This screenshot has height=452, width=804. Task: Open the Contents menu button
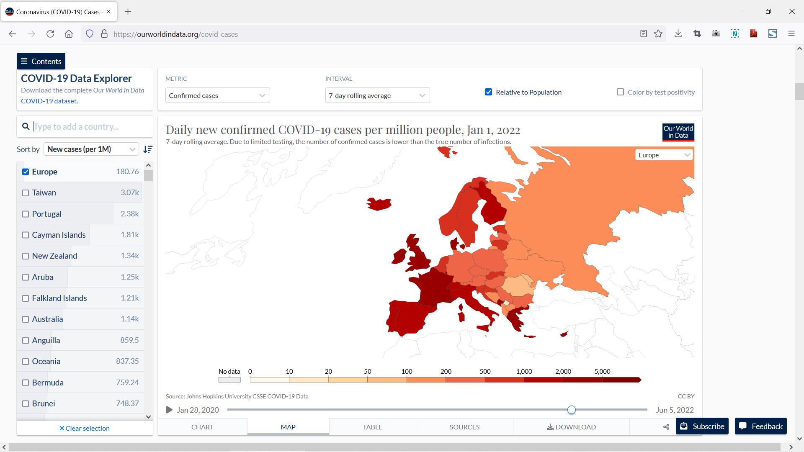click(x=41, y=61)
